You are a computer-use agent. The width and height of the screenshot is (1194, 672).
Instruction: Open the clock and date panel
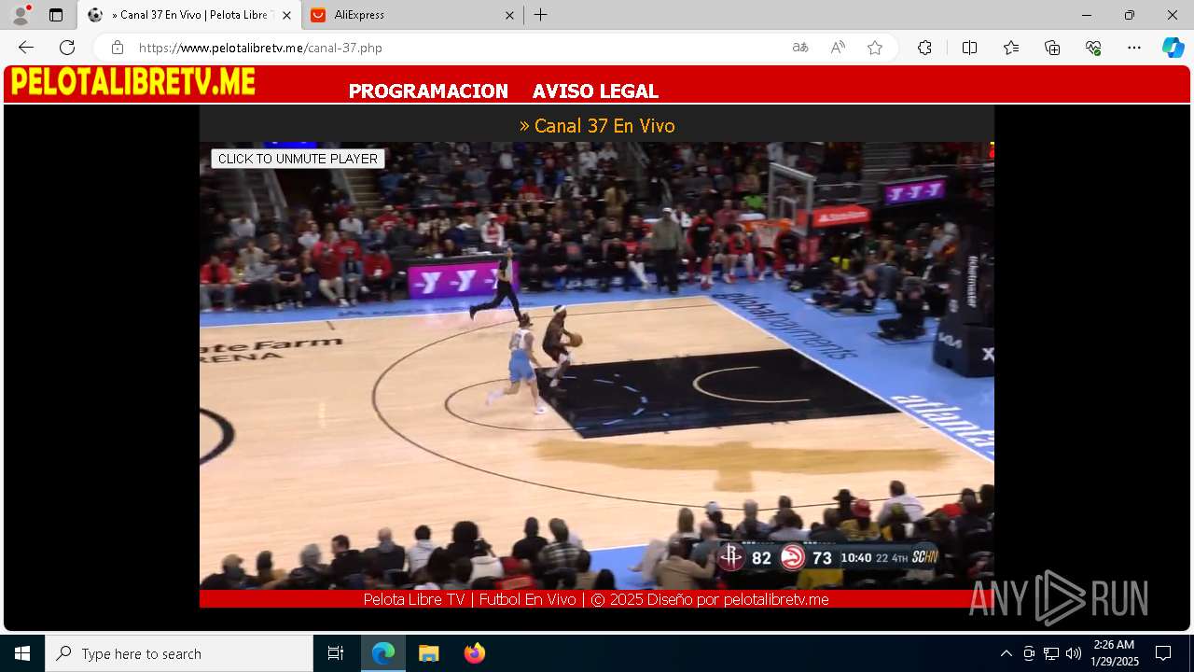(1115, 653)
